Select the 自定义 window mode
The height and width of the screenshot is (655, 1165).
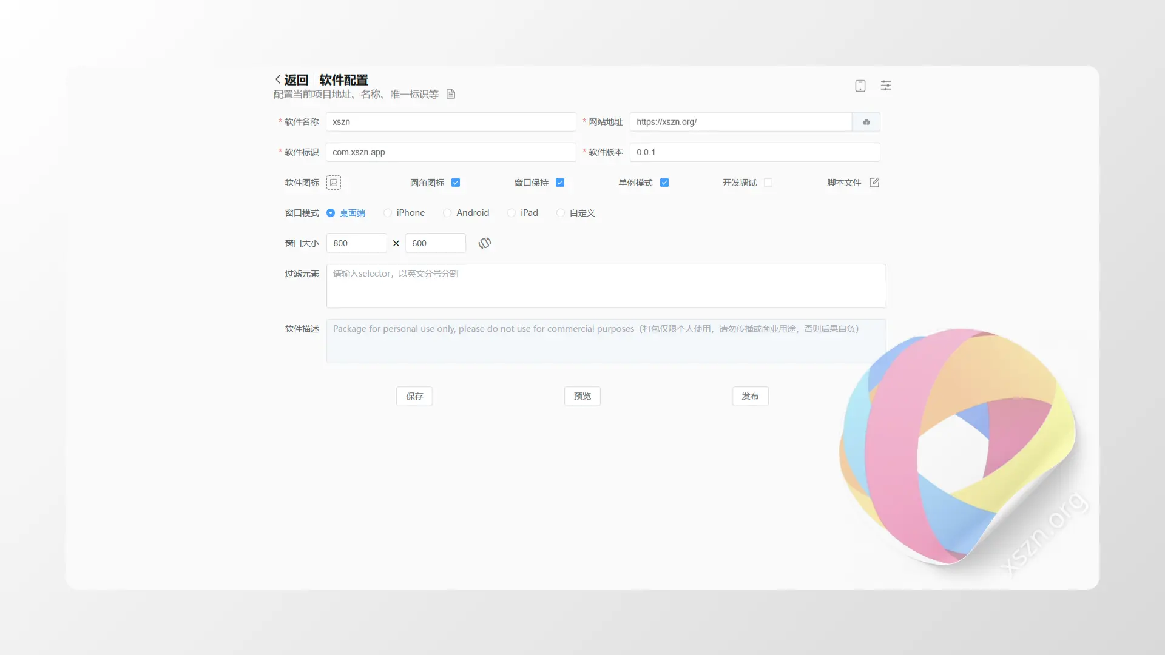pyautogui.click(x=576, y=213)
